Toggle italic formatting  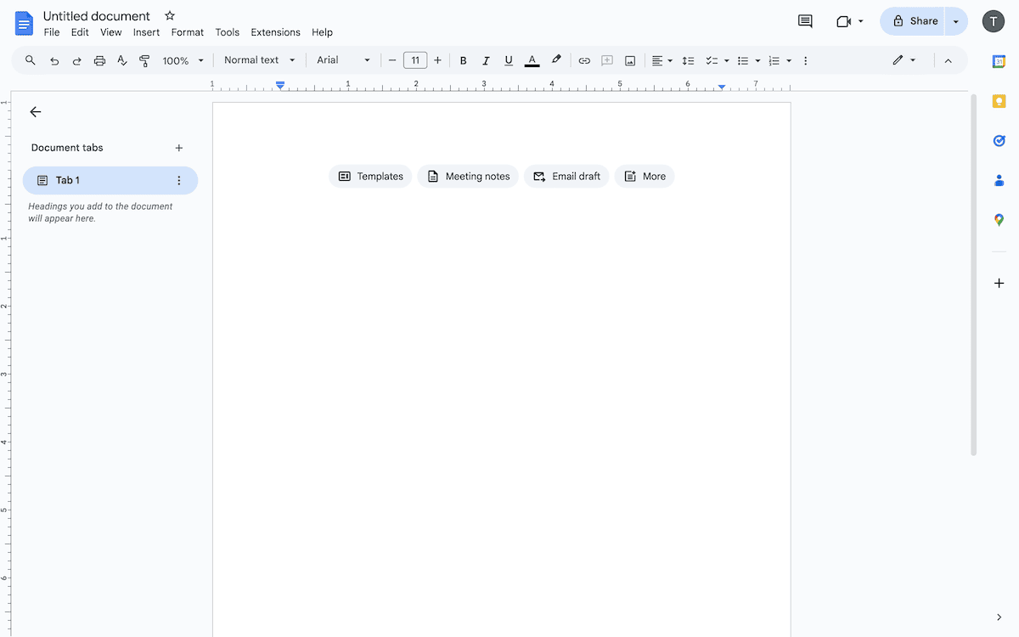tap(486, 60)
